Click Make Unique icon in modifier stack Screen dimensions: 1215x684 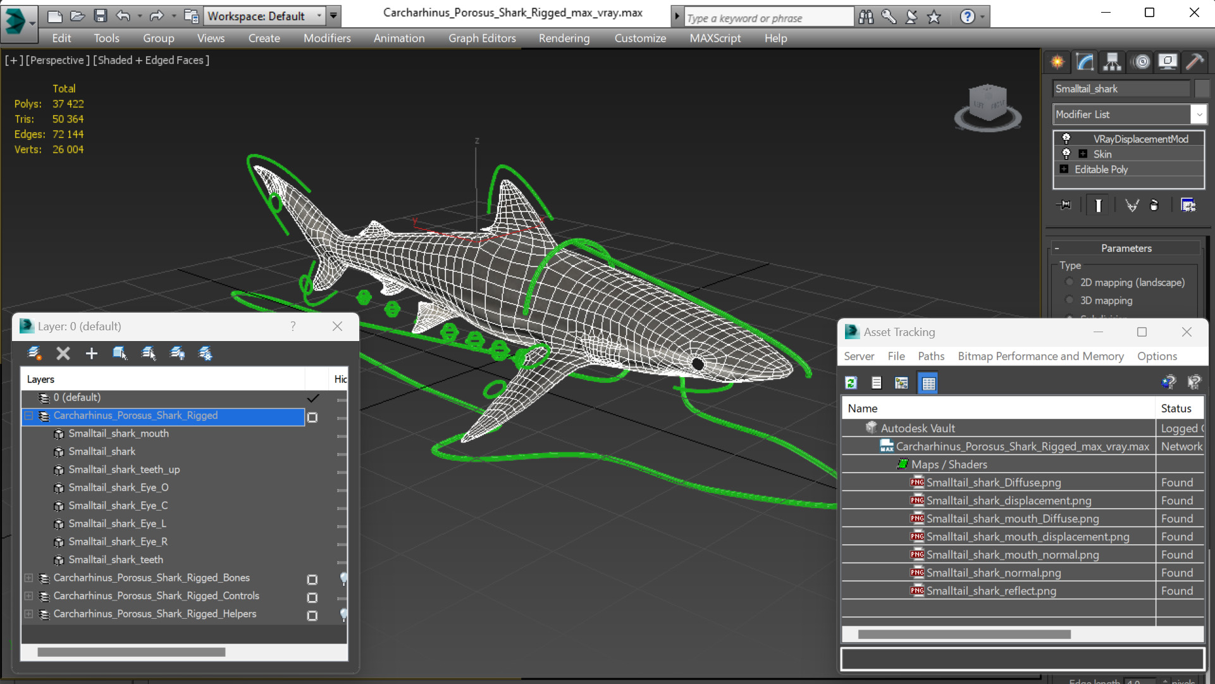[x=1132, y=205]
